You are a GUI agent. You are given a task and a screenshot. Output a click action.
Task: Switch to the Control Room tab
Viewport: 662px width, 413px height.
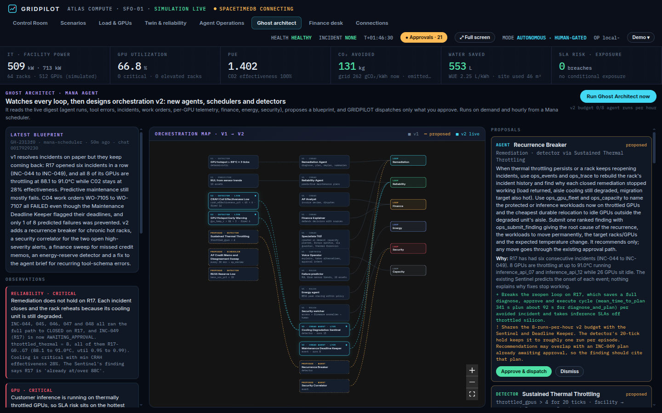point(30,23)
